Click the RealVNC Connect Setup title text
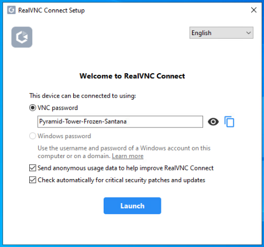 click(52, 10)
